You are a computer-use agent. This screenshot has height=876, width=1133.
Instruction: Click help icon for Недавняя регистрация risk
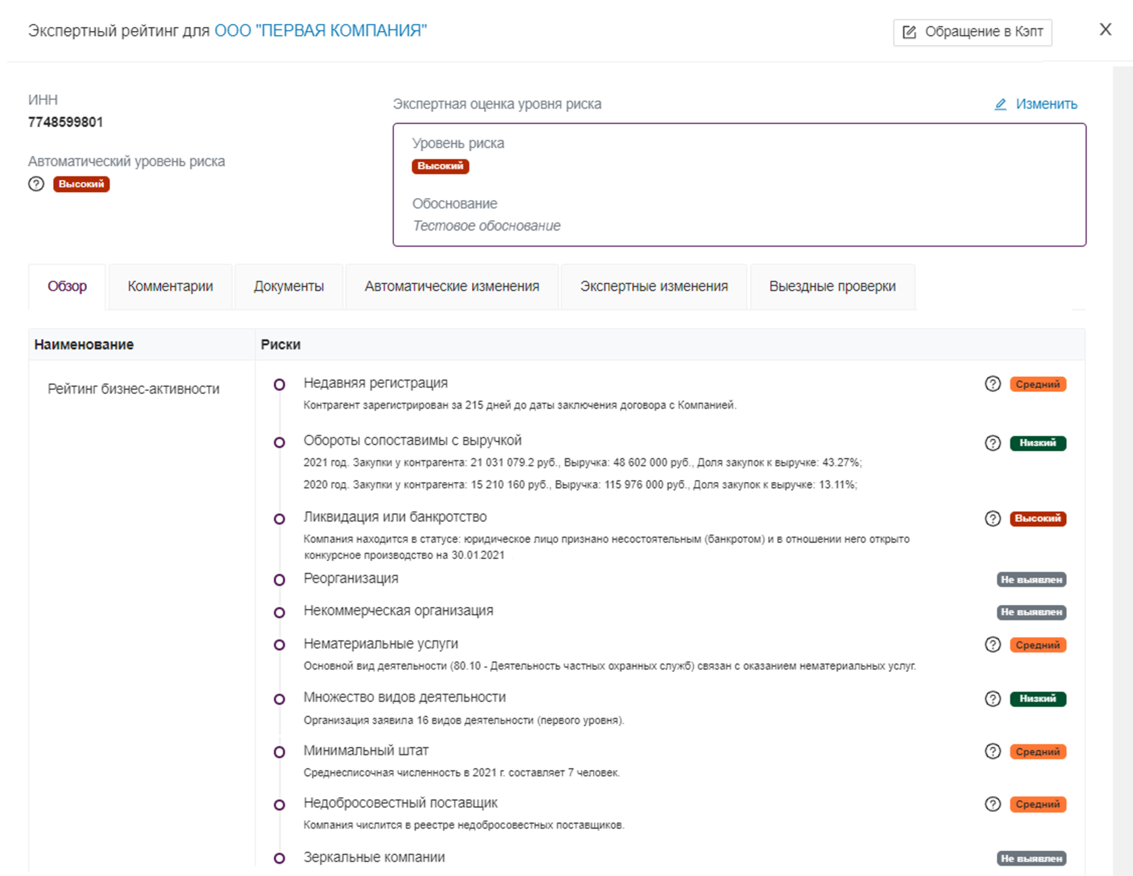(992, 384)
